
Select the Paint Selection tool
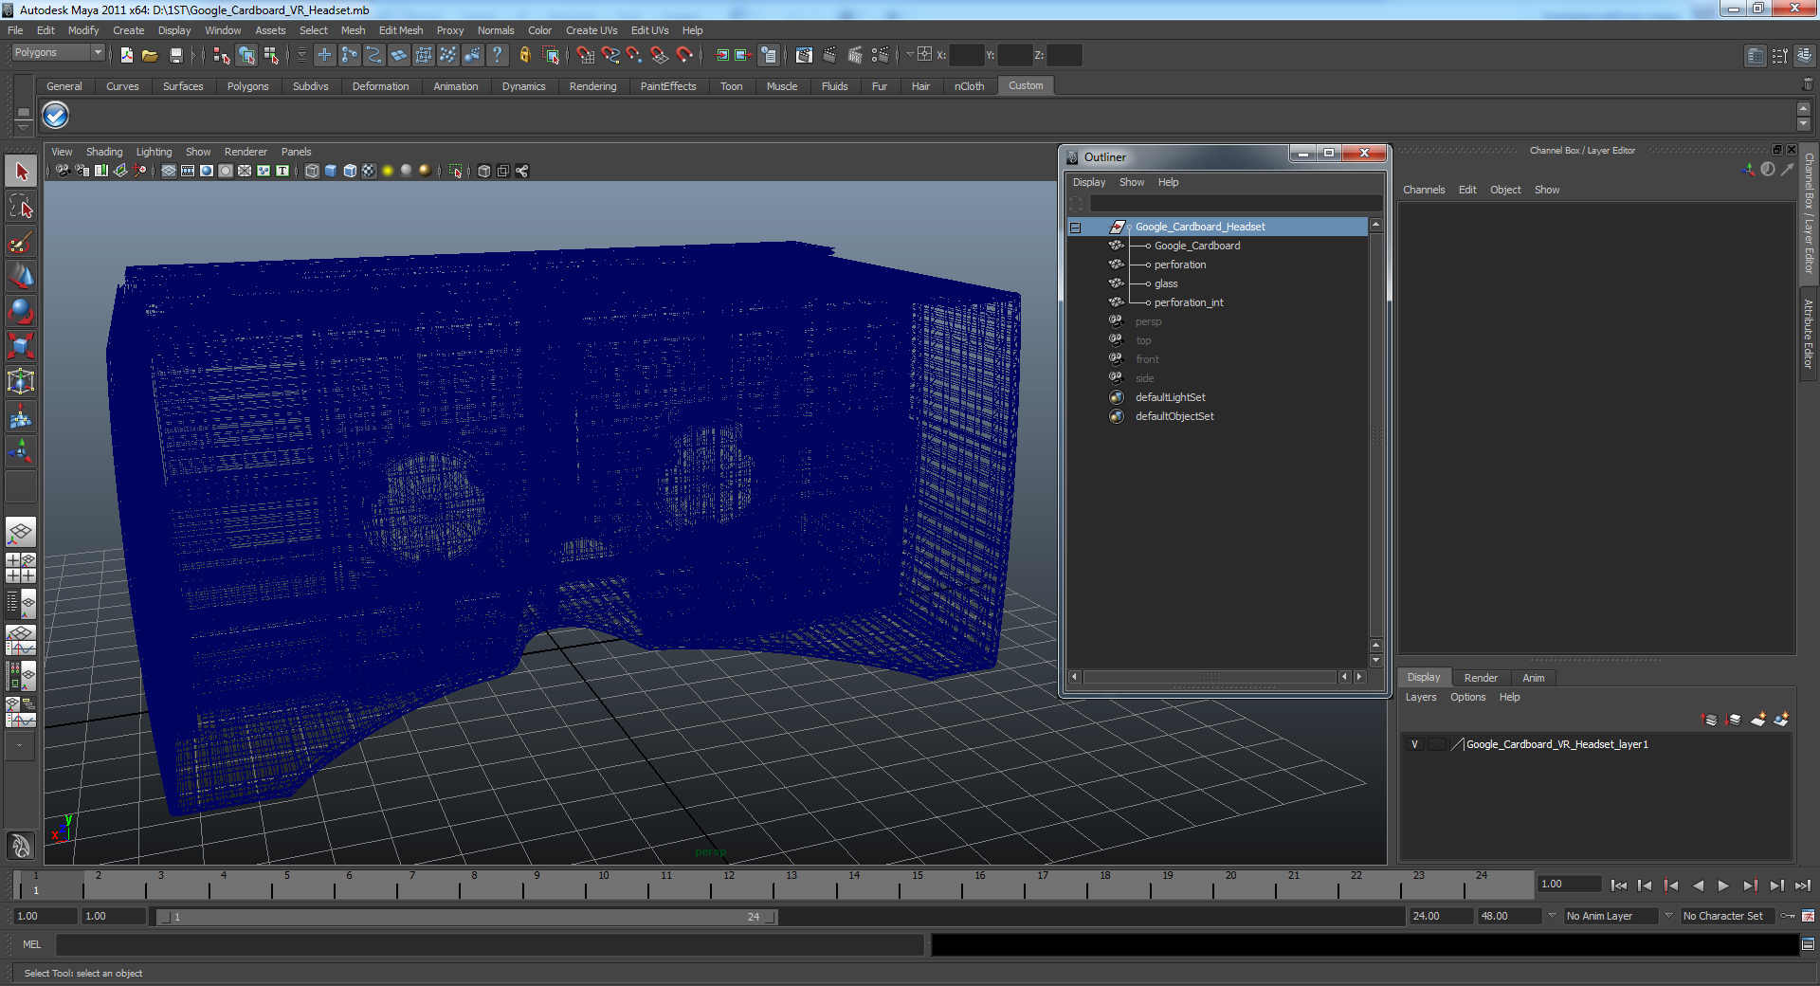click(x=21, y=242)
